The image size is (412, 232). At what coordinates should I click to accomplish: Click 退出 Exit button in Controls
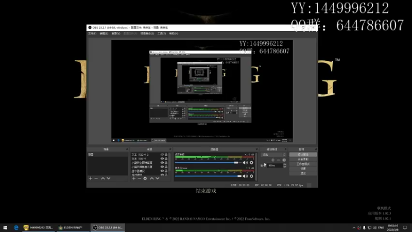point(303,173)
